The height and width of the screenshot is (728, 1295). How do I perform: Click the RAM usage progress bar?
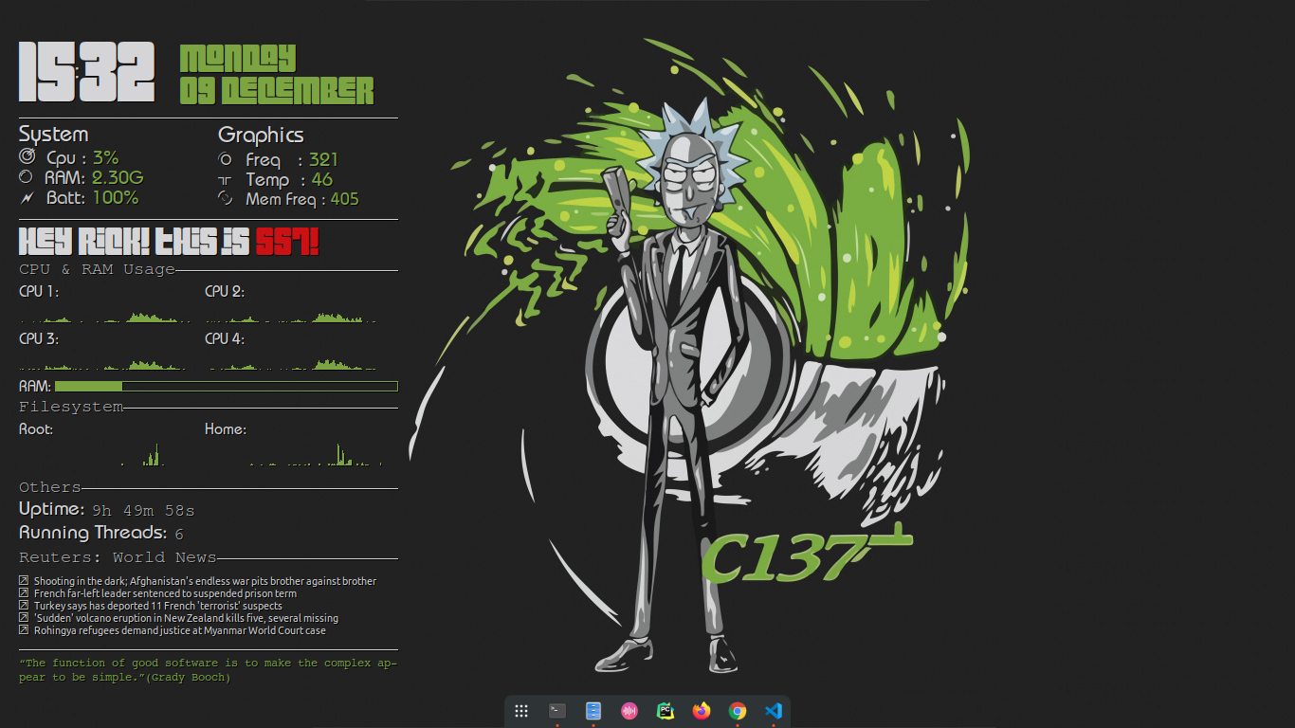pyautogui.click(x=227, y=386)
